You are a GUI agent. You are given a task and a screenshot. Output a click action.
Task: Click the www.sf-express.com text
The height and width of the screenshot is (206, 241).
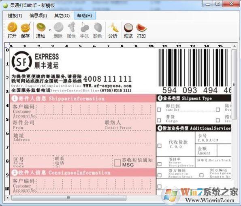[107, 86]
